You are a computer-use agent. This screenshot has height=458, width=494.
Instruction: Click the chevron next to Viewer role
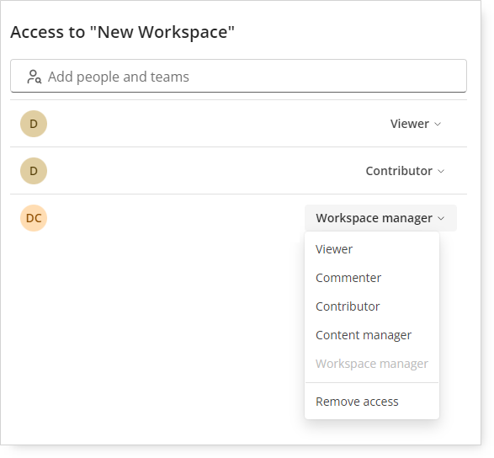click(438, 125)
